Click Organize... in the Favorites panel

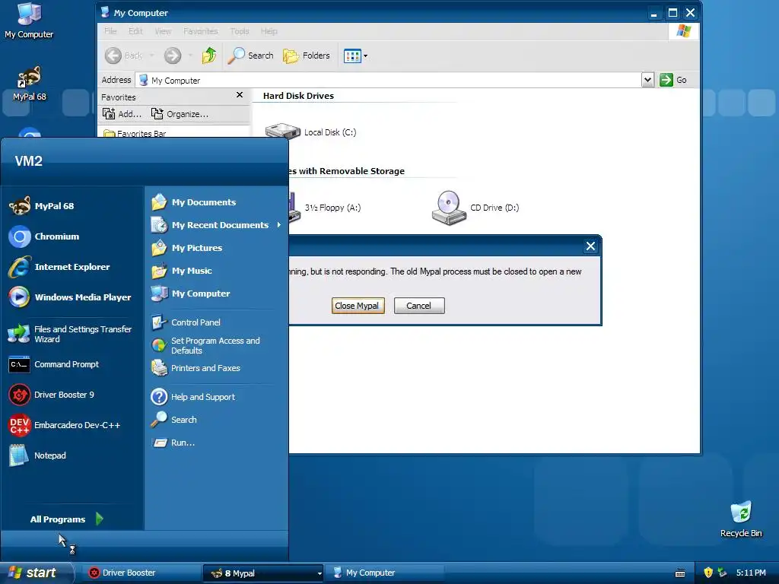coord(180,114)
